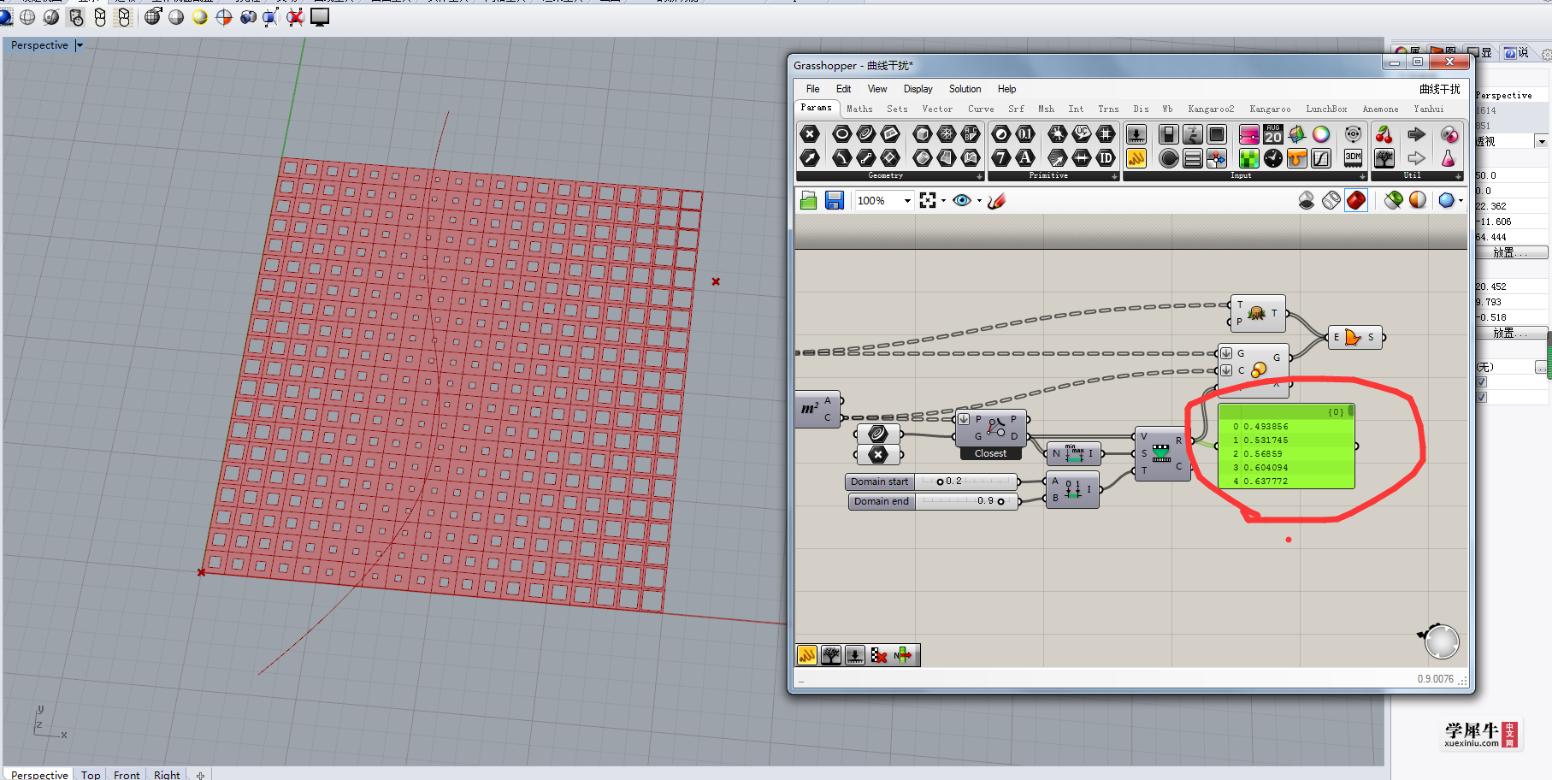This screenshot has width=1552, height=780.
Task: Select the Sketch scribble icon in Input
Action: click(1136, 158)
